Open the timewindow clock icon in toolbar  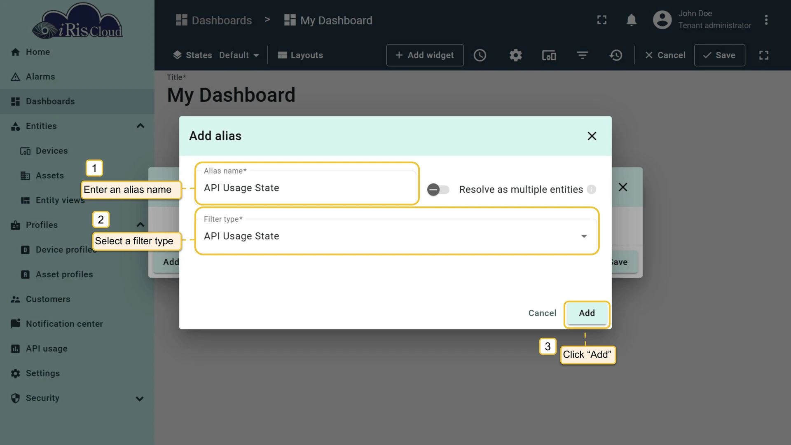point(480,55)
